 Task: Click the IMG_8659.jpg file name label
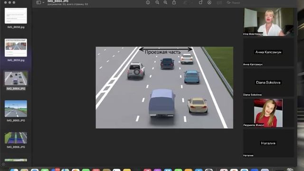tap(16, 60)
